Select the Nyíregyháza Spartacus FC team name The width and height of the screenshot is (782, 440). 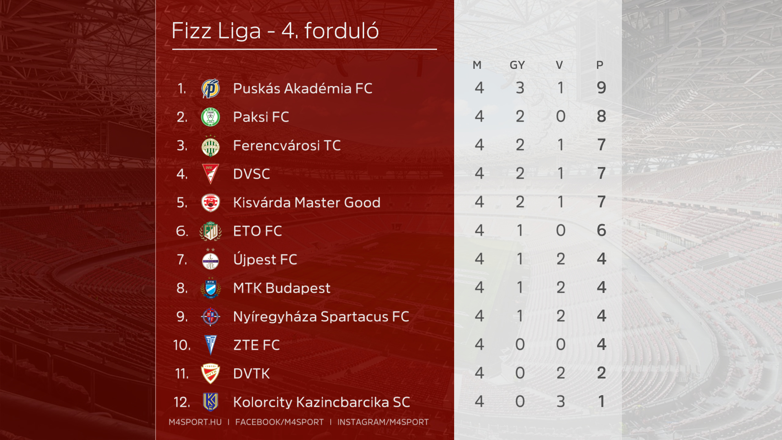(321, 317)
